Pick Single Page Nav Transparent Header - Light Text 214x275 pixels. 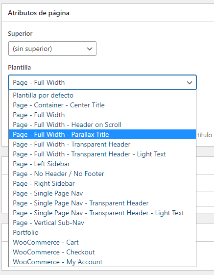(102, 213)
